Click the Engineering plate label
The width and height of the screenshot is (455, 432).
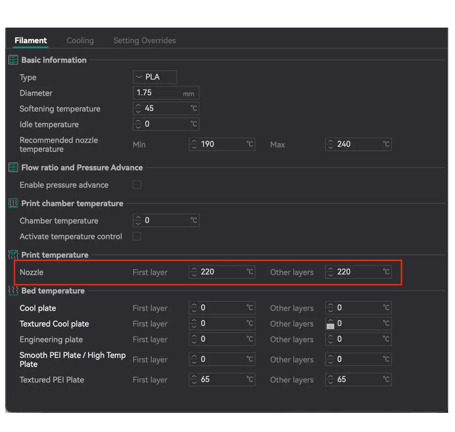point(51,339)
